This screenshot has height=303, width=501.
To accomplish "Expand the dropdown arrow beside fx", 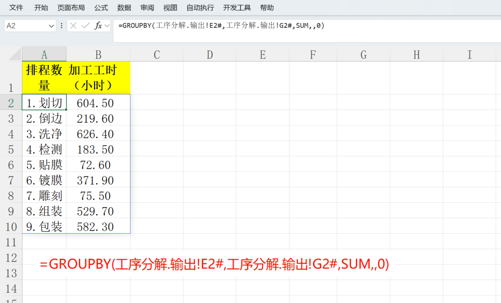I will 107,25.
